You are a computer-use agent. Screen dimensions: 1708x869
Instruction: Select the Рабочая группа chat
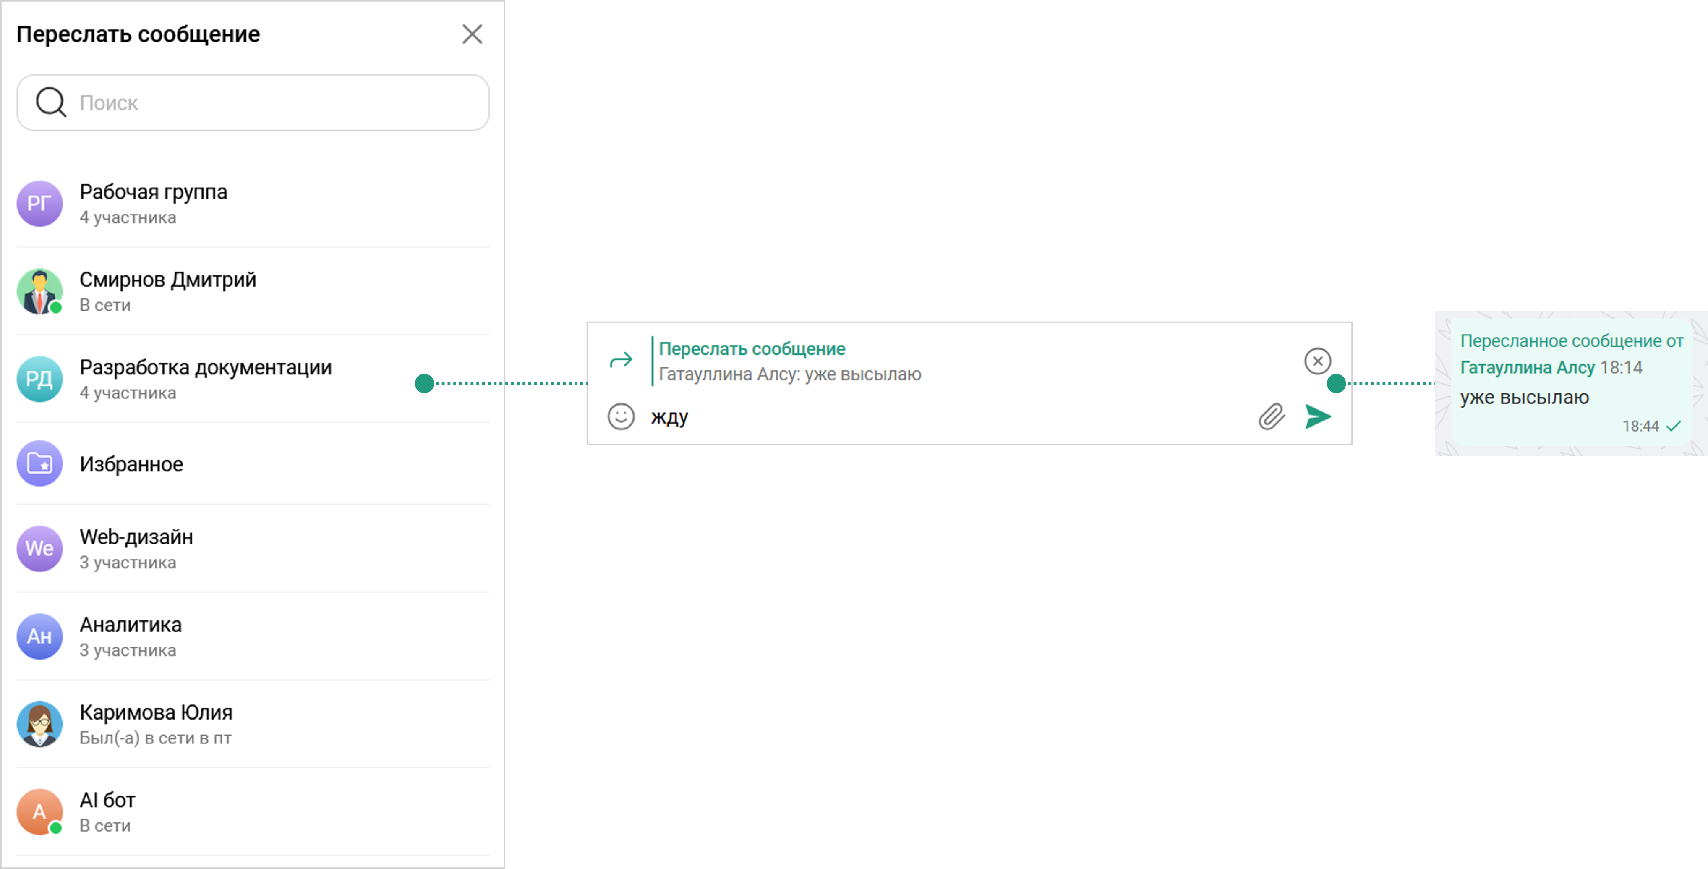[x=153, y=192]
